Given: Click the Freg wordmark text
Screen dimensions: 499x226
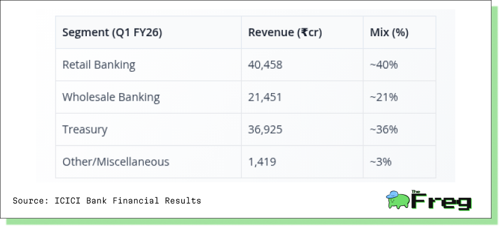Looking at the screenshot, I should click(x=441, y=201).
